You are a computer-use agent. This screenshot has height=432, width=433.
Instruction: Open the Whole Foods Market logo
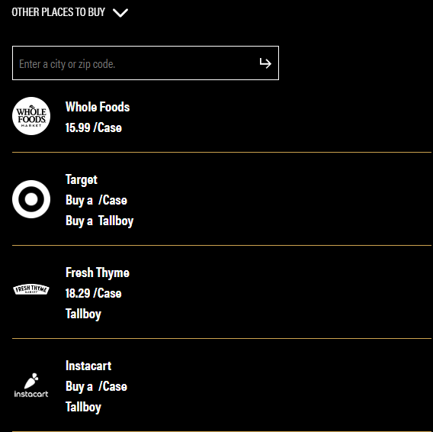click(31, 116)
